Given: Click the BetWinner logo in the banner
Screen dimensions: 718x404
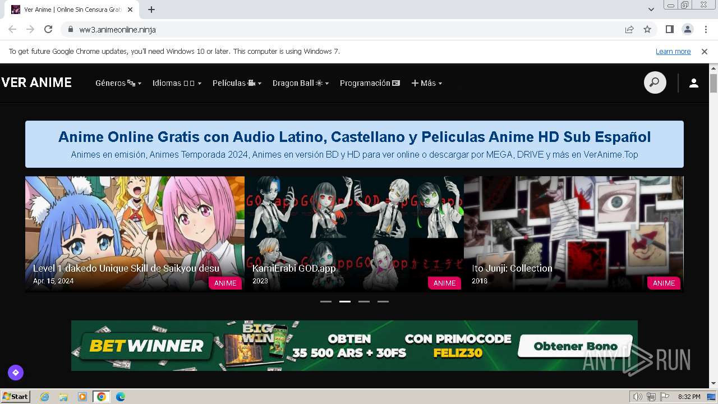Looking at the screenshot, I should [x=146, y=346].
